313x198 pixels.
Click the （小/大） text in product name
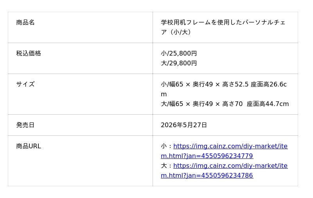pyautogui.click(x=180, y=32)
